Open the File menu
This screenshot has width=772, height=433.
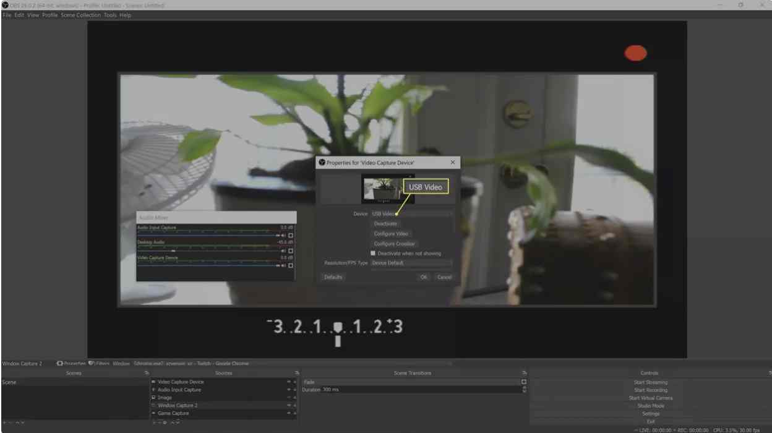[x=7, y=15]
